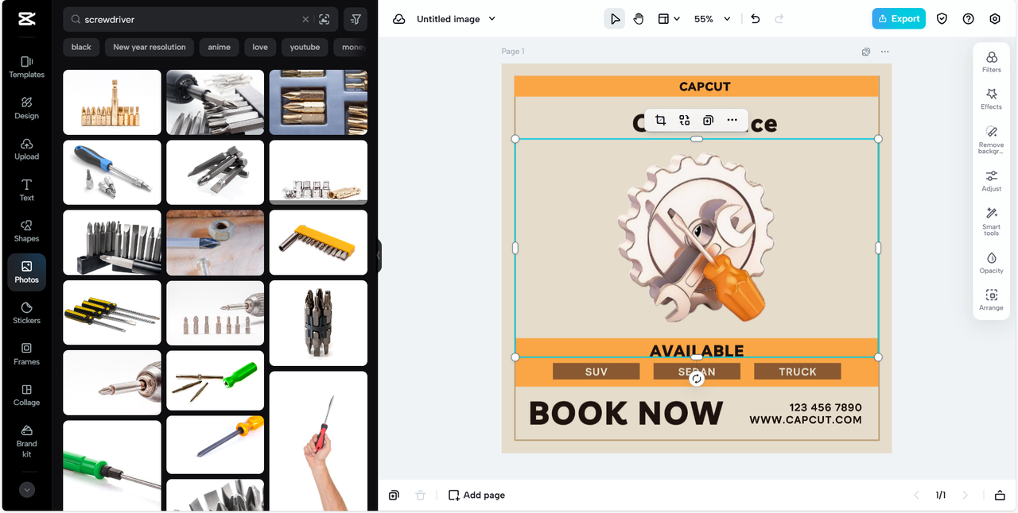Click the Export button
The height and width of the screenshot is (513, 1018).
(899, 19)
